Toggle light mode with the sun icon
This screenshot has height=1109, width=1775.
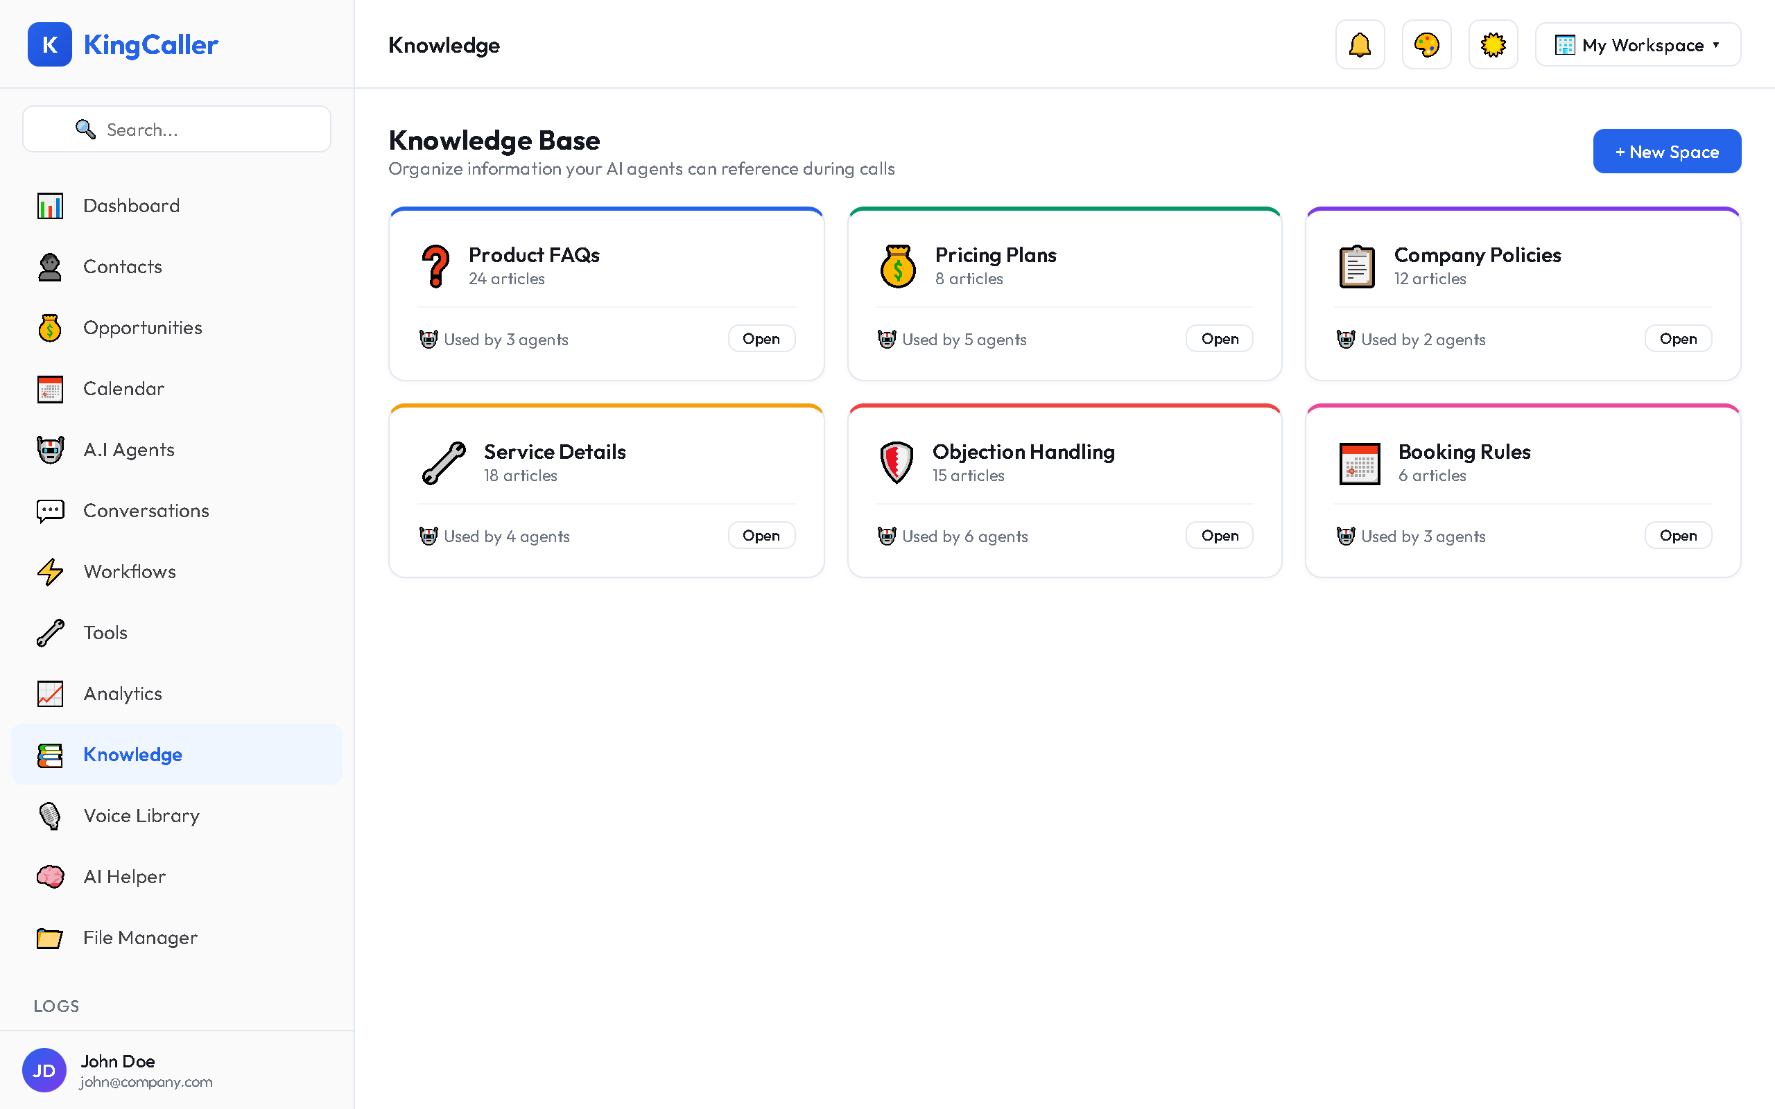(1493, 45)
